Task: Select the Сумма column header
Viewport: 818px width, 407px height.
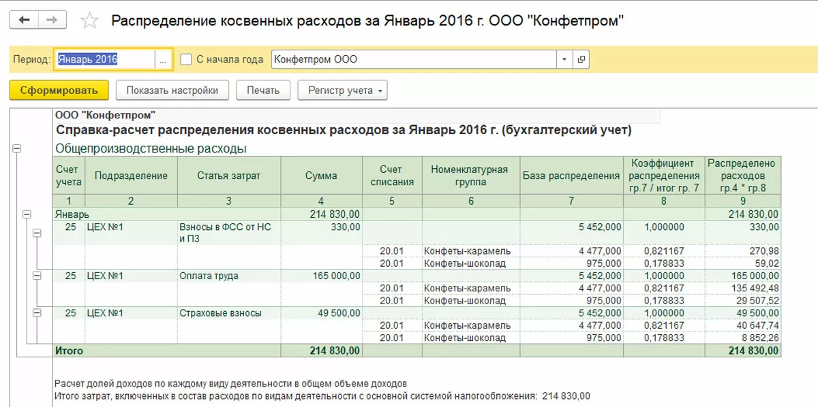Action: [x=321, y=176]
